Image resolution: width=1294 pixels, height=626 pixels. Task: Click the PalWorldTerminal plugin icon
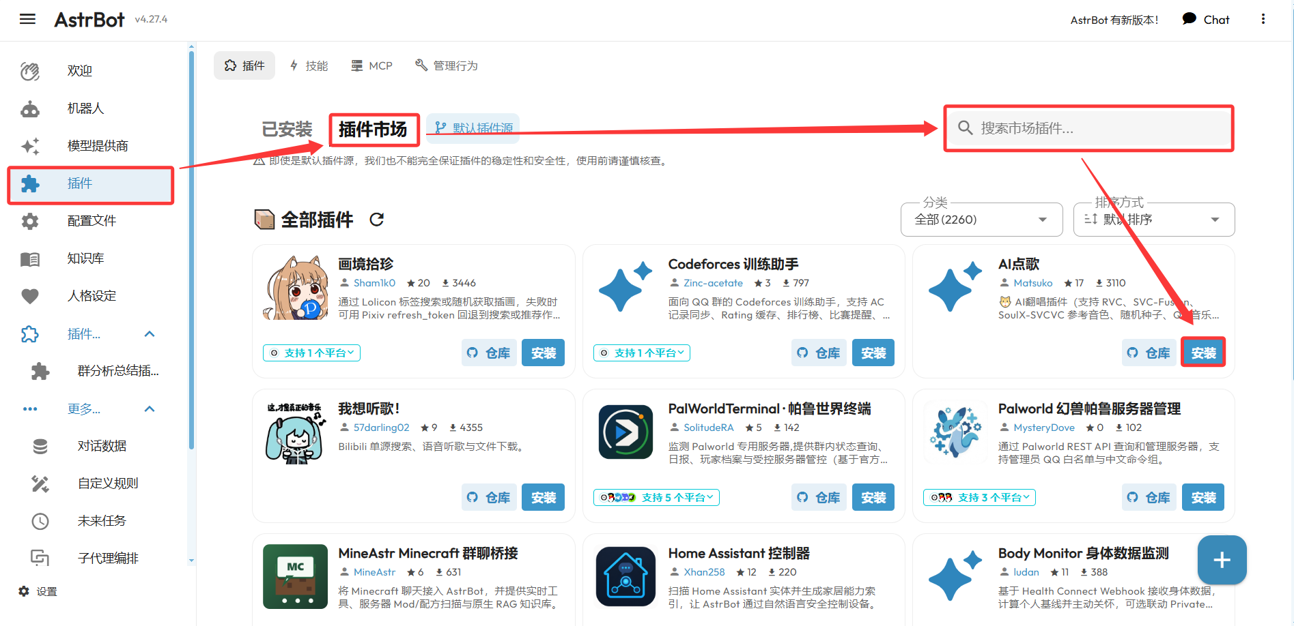coord(625,432)
